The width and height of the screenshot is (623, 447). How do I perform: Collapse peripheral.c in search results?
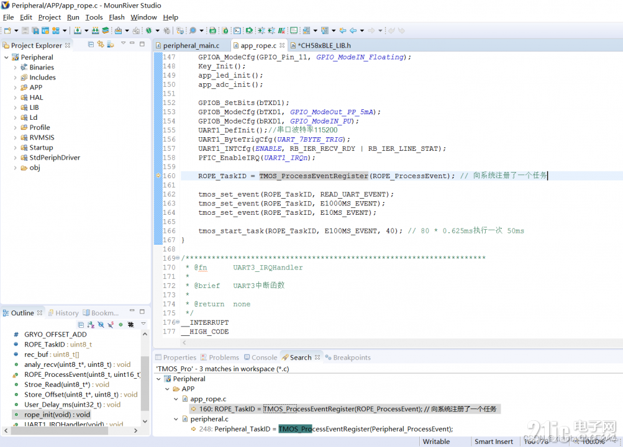[x=176, y=419]
